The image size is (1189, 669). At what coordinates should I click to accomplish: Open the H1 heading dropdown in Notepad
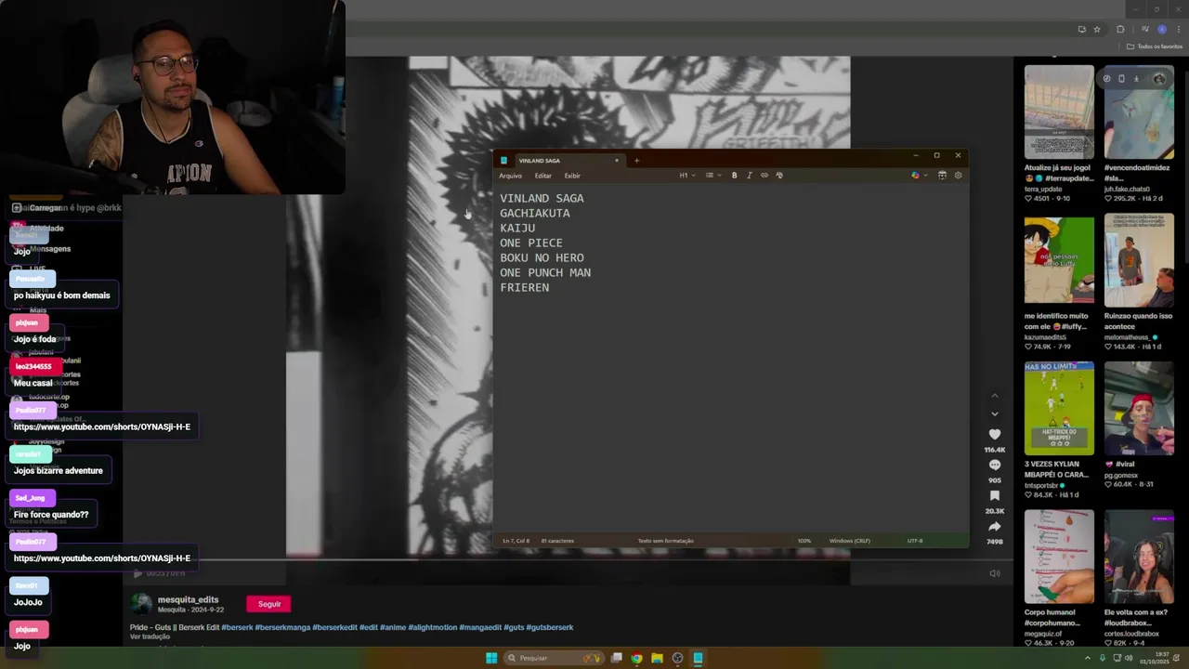click(686, 176)
